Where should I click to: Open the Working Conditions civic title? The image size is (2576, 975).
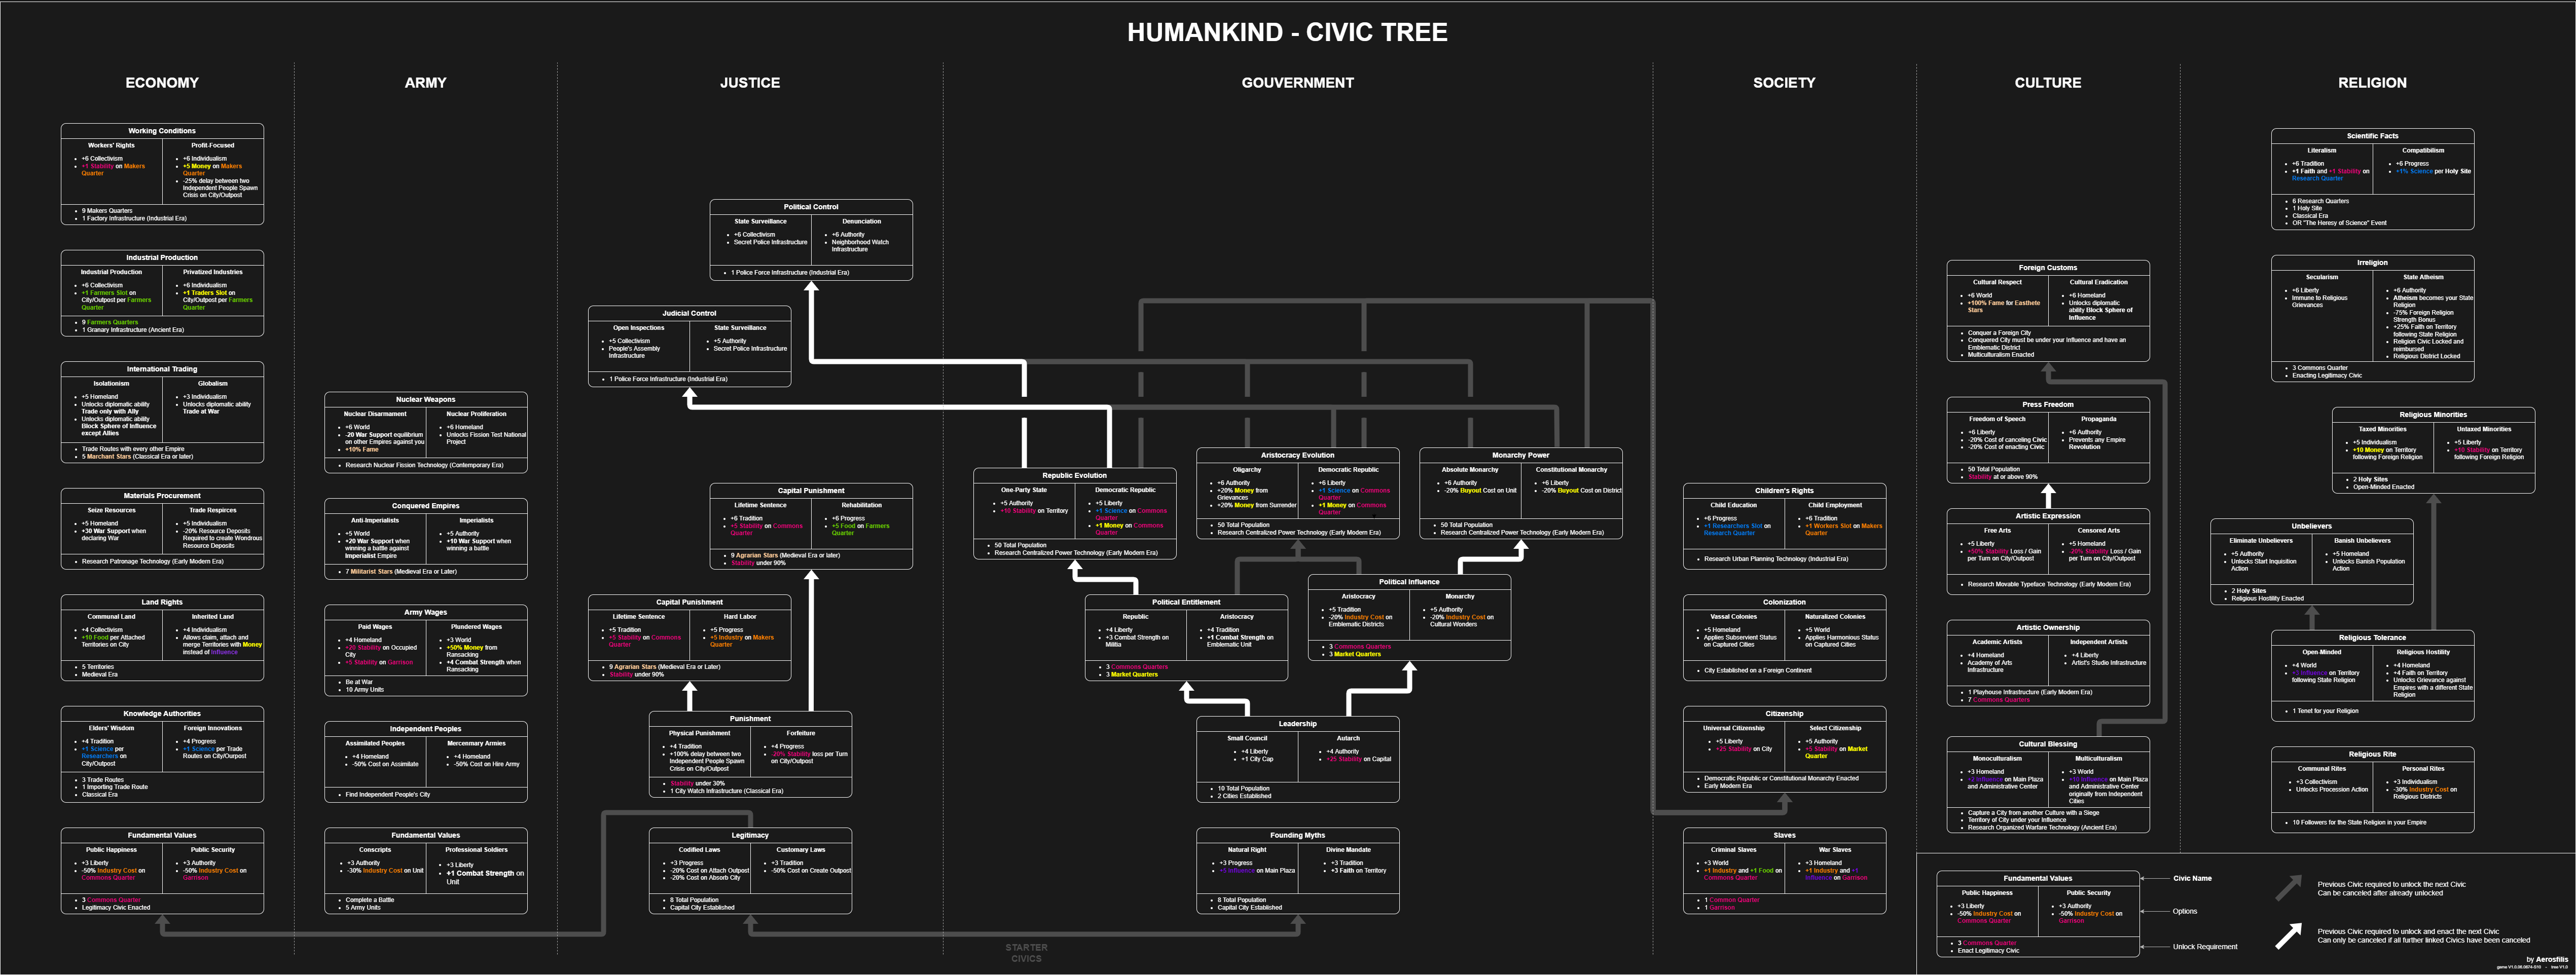coord(162,131)
